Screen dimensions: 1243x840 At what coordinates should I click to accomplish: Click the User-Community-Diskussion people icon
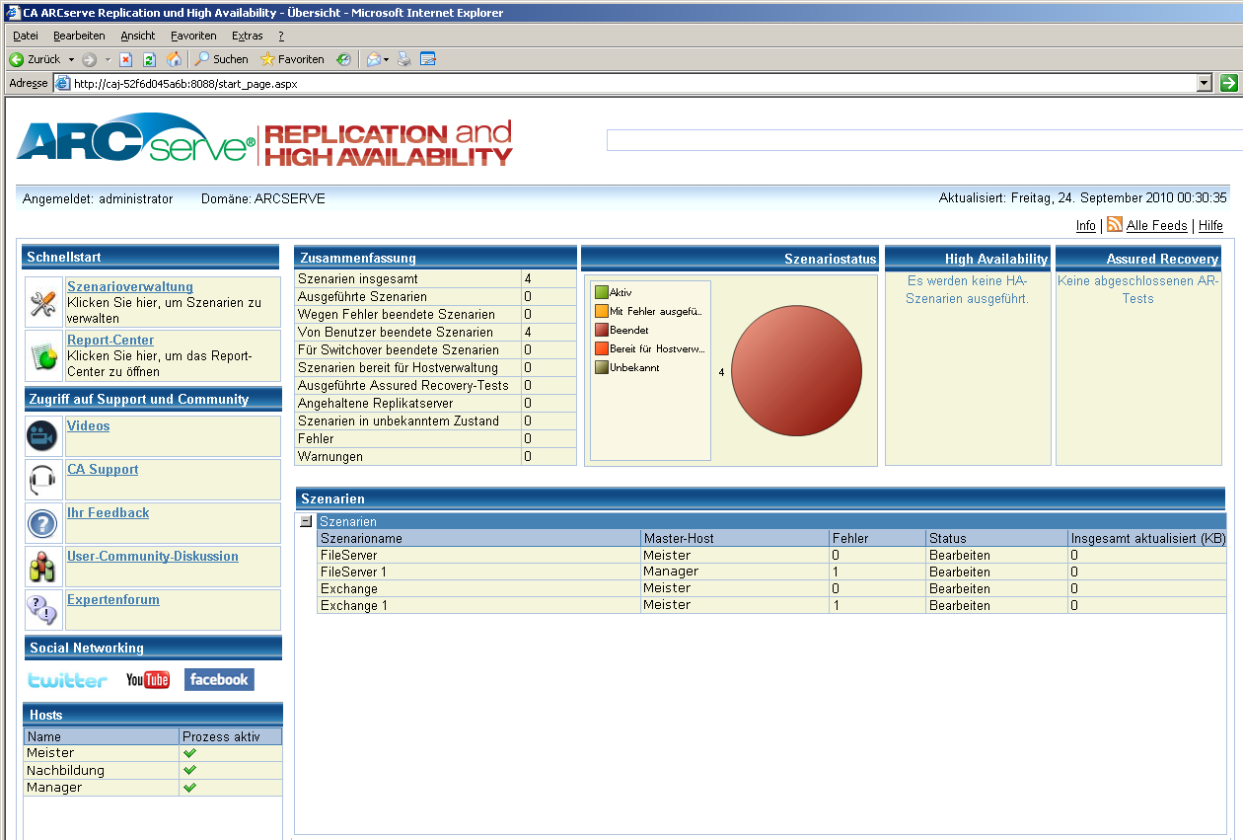[42, 567]
